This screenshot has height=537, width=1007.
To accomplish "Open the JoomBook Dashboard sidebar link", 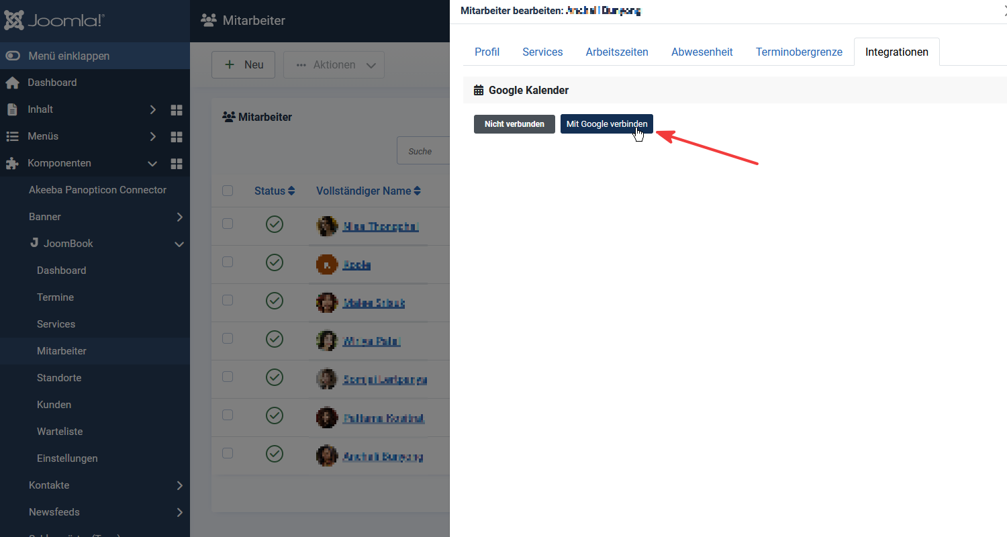I will click(62, 271).
